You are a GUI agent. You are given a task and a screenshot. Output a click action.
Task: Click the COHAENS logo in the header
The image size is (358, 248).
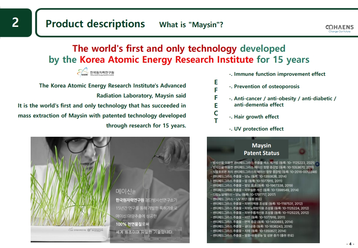pos(339,28)
